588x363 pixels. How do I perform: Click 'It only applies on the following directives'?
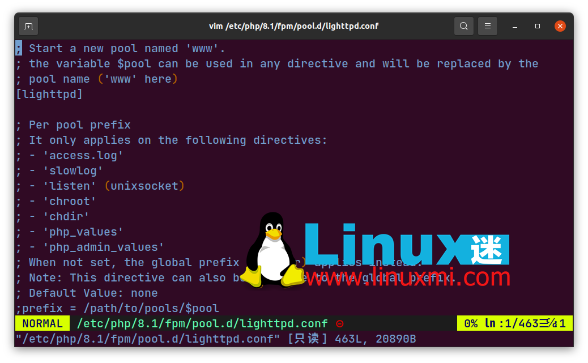tap(172, 140)
